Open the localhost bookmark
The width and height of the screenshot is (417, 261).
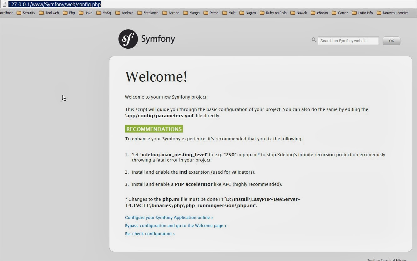[6, 13]
